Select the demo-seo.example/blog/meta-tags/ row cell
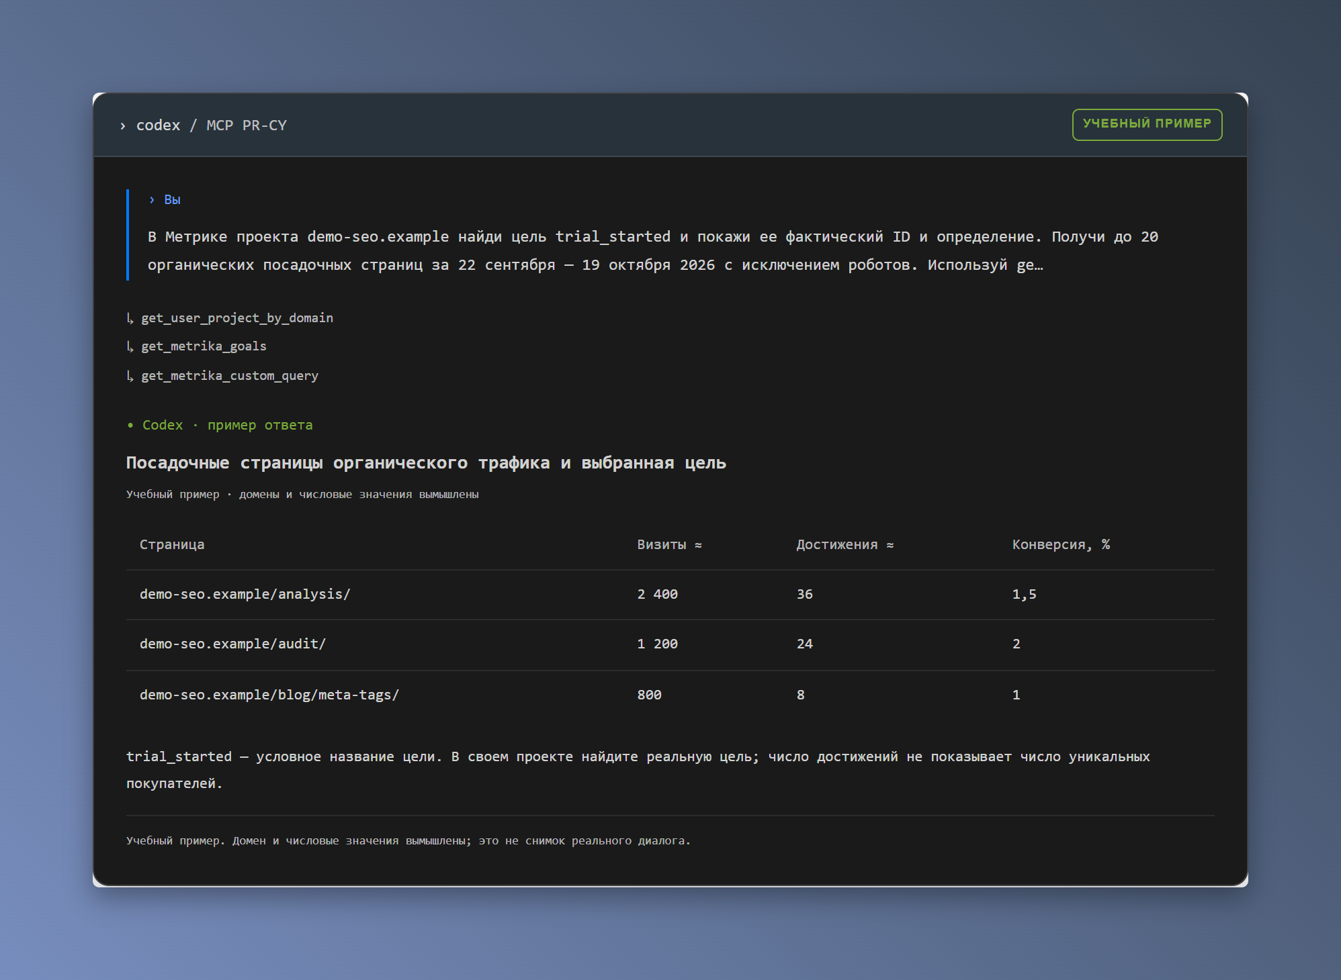1341x980 pixels. click(x=269, y=695)
